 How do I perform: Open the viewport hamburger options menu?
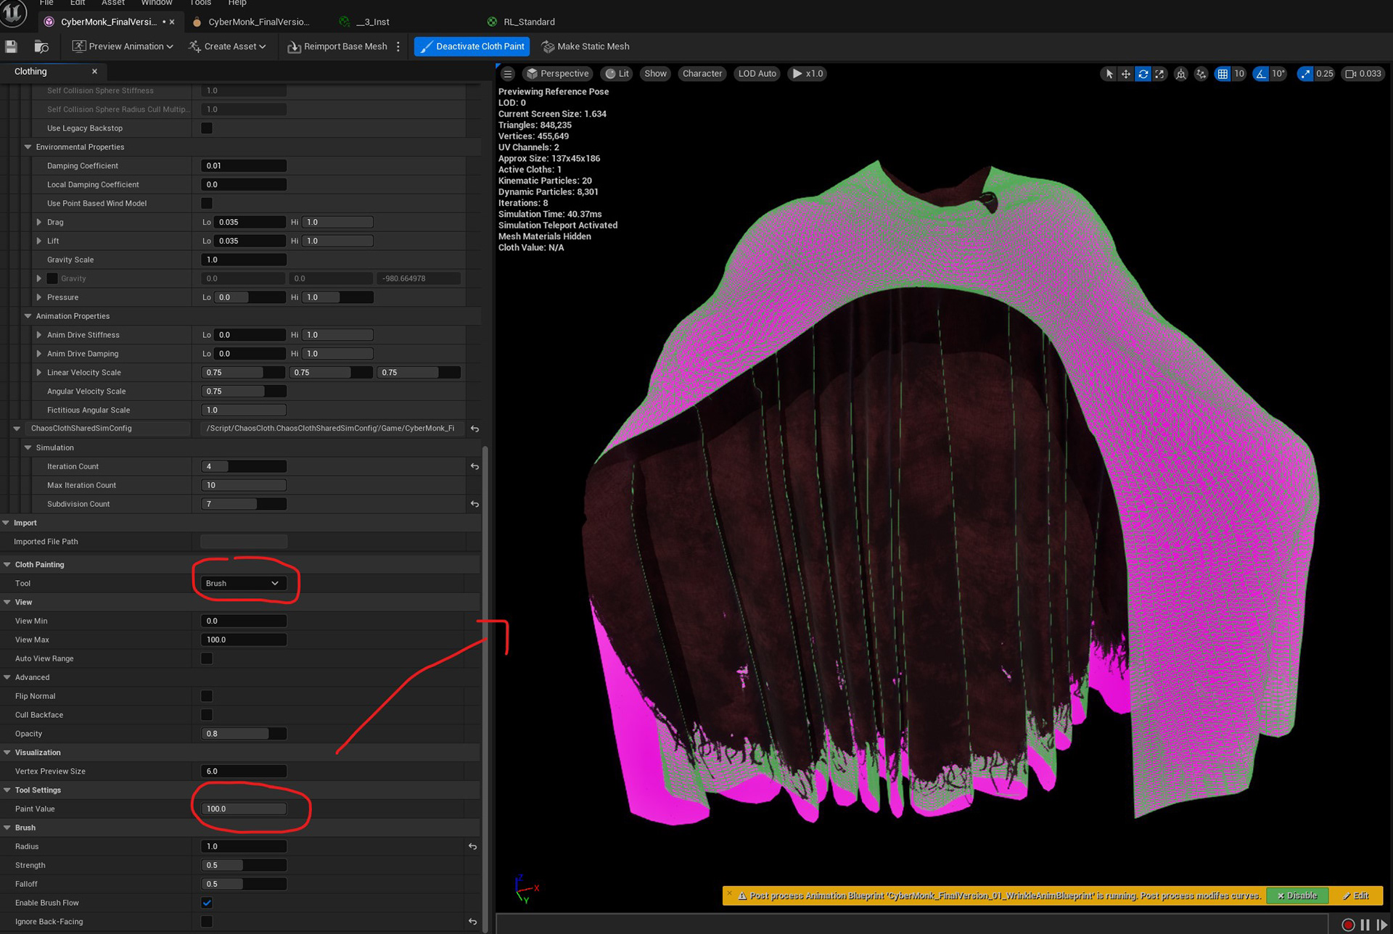click(508, 74)
